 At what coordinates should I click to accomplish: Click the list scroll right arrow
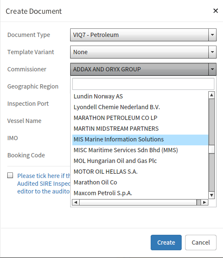coord(204,202)
